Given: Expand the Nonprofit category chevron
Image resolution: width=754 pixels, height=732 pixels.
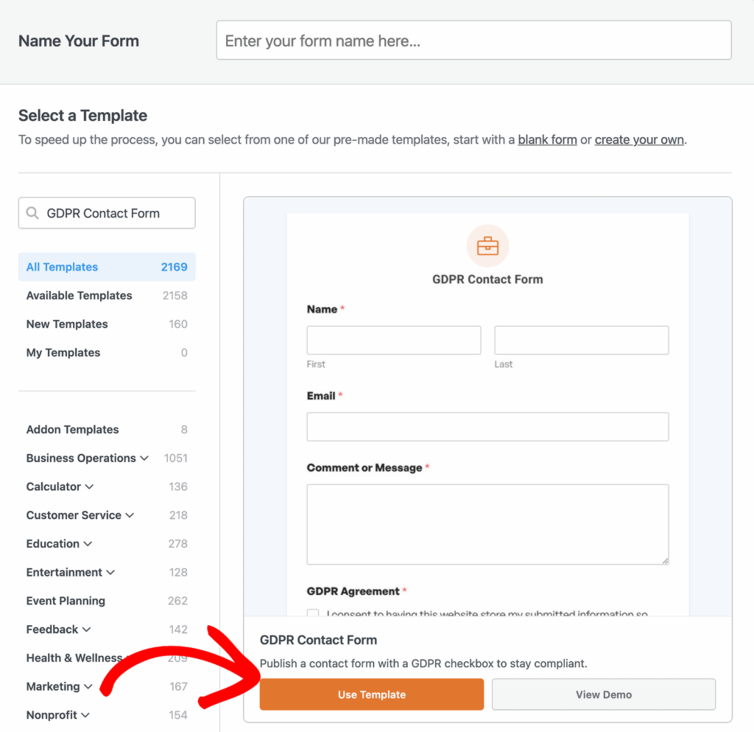Looking at the screenshot, I should click(x=85, y=715).
